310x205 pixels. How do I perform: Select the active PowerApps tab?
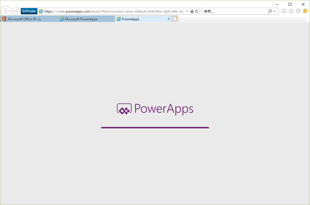click(143, 19)
